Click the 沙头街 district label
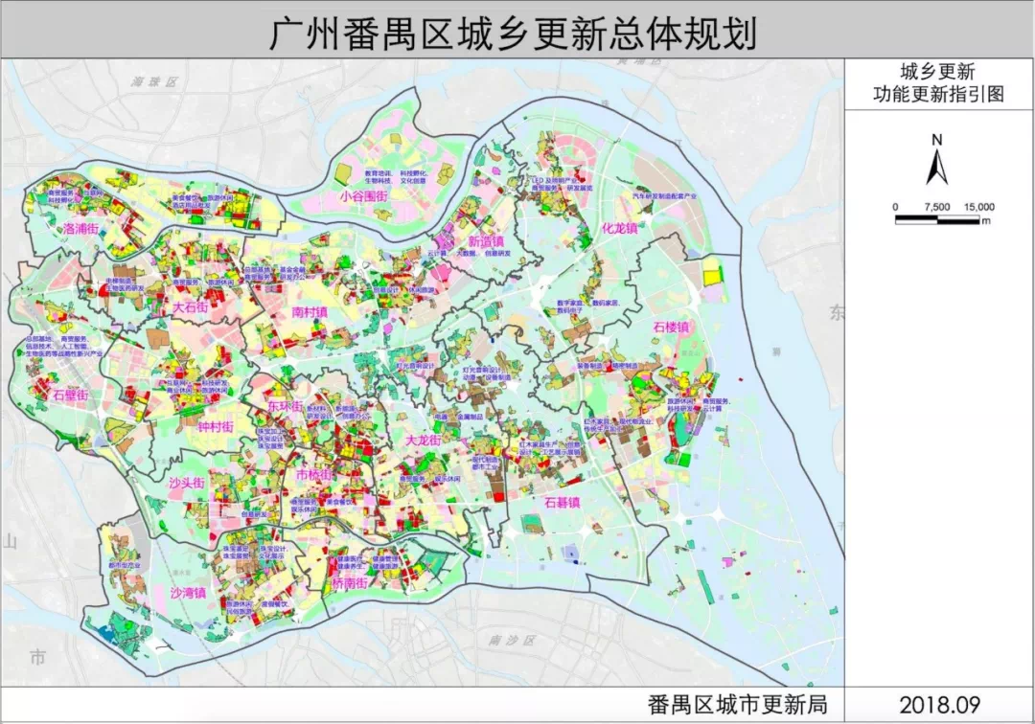Viewport: 1035px width, 724px height. (x=187, y=483)
